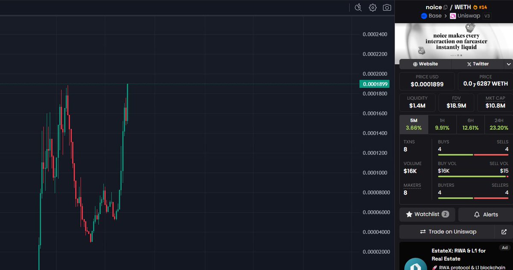
Task: Open trade in external window icon
Action: pyautogui.click(x=504, y=231)
